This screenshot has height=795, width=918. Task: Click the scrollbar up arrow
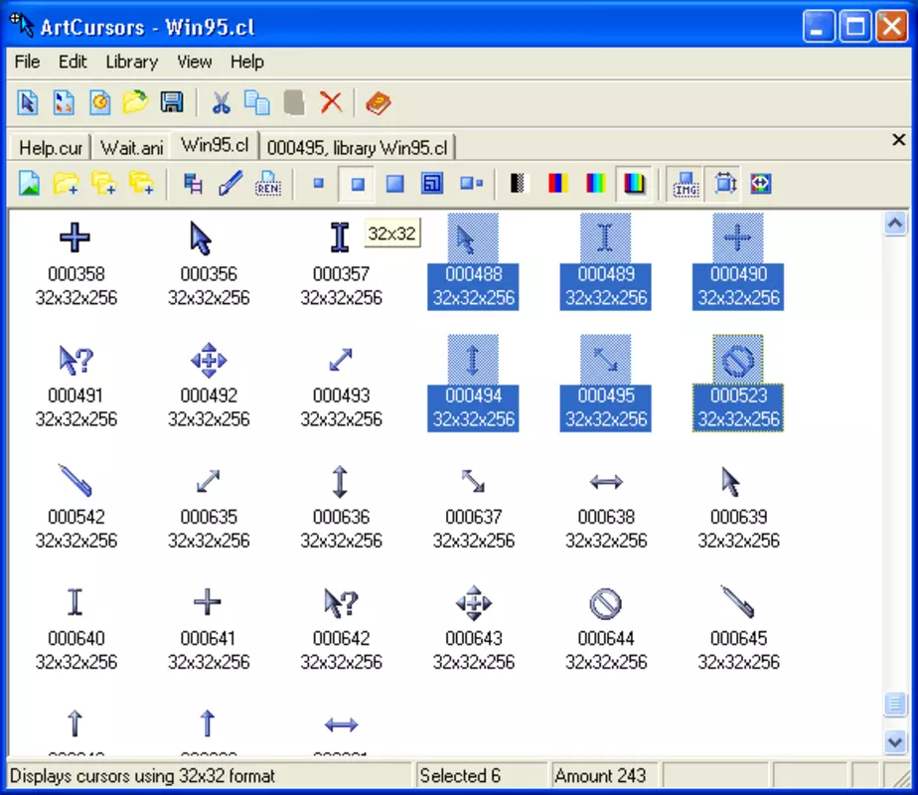point(895,223)
